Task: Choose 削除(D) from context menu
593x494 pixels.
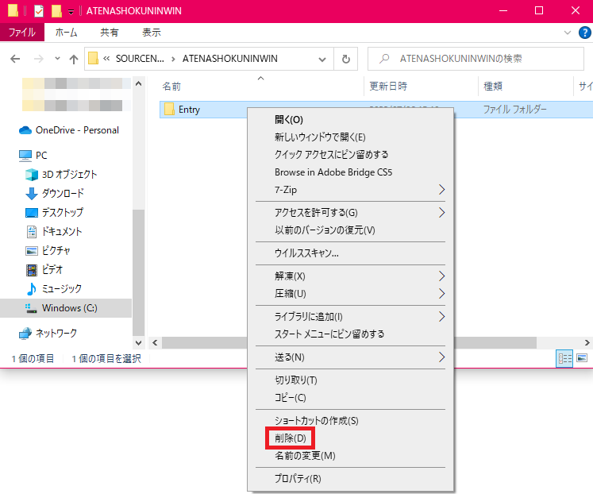Action: (290, 438)
